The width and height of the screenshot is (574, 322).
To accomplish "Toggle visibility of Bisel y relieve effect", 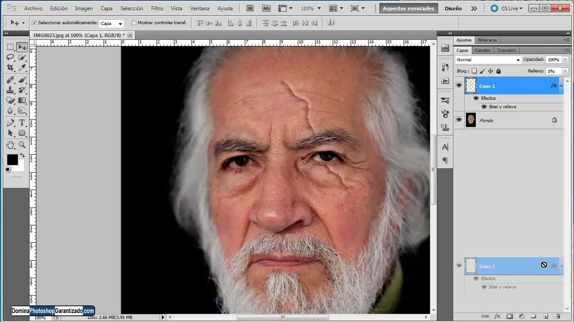I will tap(484, 106).
